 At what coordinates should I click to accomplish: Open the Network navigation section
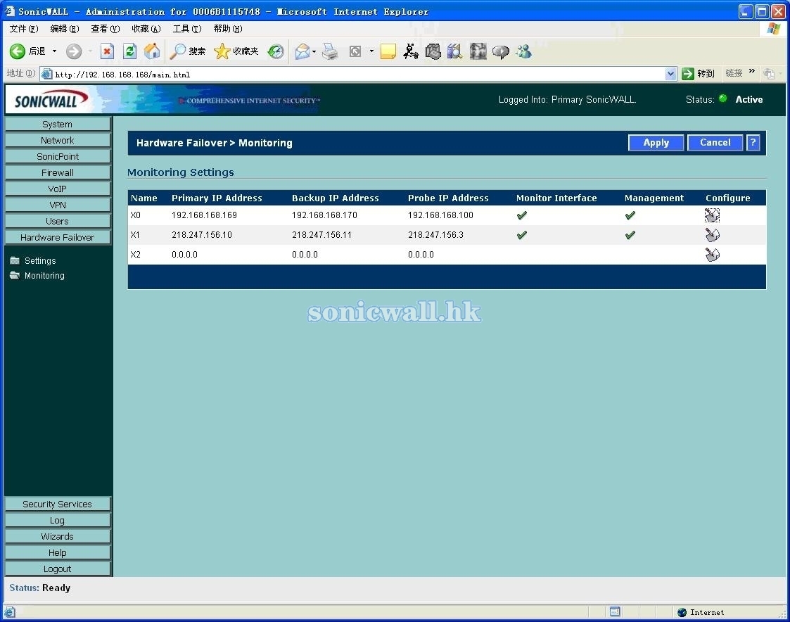[58, 140]
